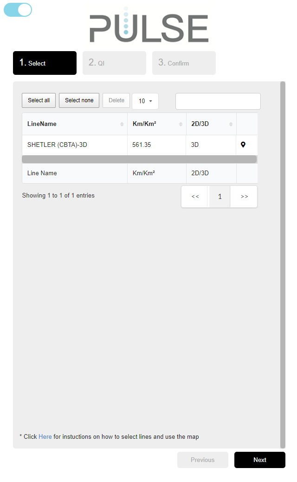Image resolution: width=297 pixels, height=482 pixels.
Task: Sort table by Km/Km² column arrows
Action: [181, 124]
